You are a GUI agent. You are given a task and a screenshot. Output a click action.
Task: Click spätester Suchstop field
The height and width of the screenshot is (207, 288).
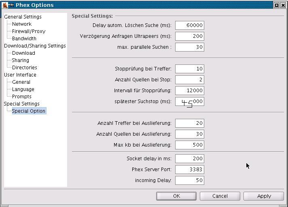pos(190,101)
